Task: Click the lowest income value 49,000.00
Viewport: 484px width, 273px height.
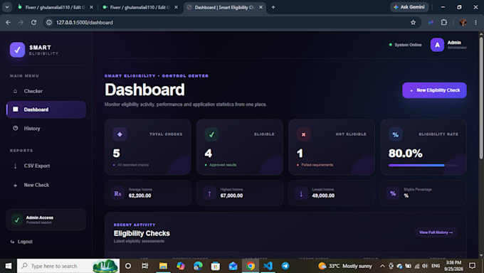Action: click(323, 196)
